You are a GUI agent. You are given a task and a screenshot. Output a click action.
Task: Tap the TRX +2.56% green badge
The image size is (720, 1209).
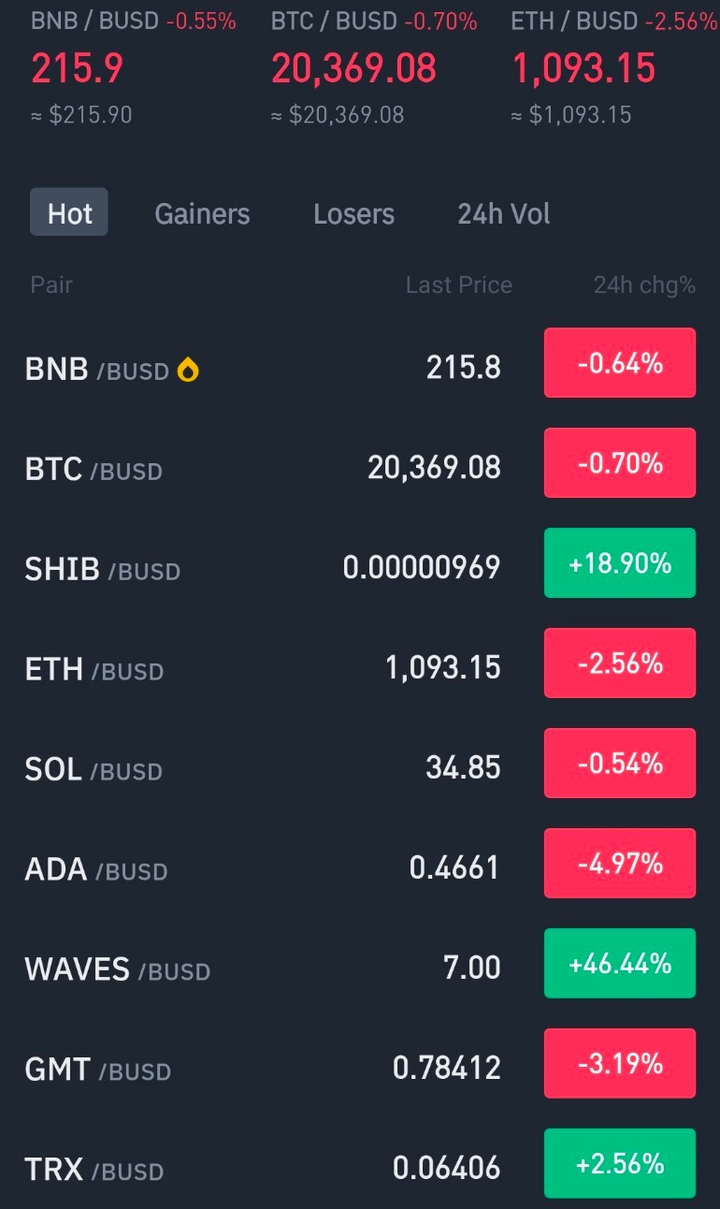620,1164
